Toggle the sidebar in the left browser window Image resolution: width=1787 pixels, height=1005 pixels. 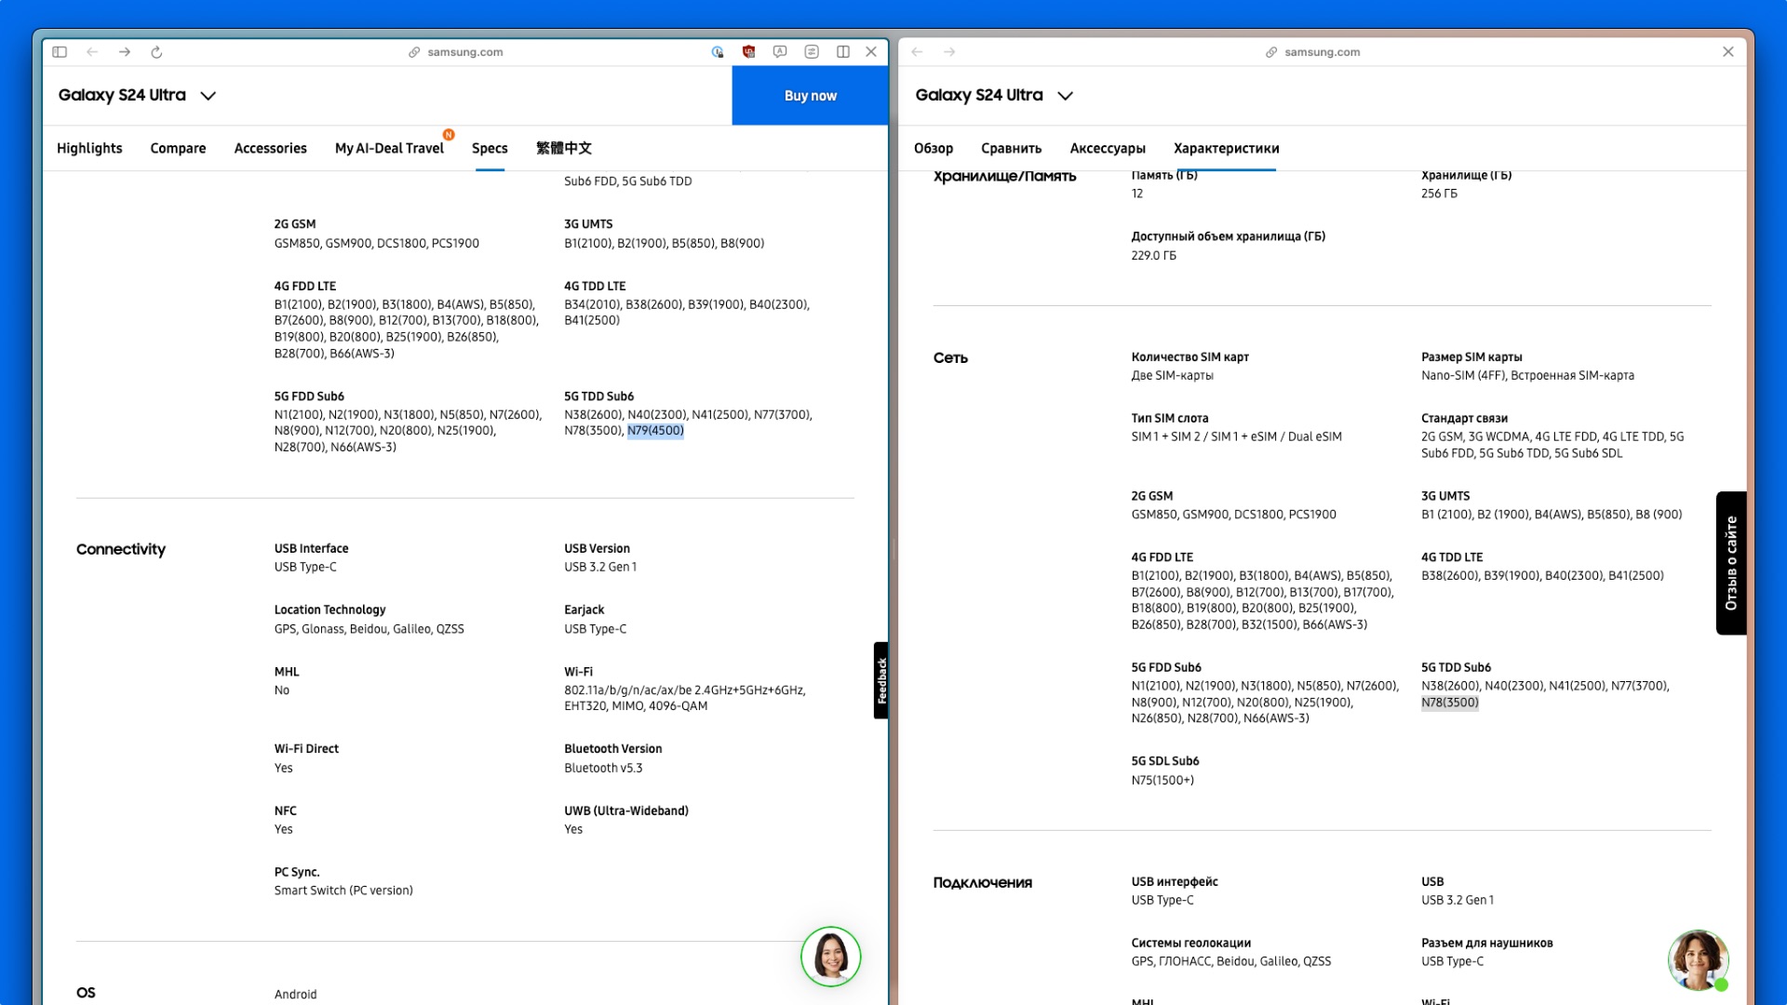pyautogui.click(x=60, y=52)
